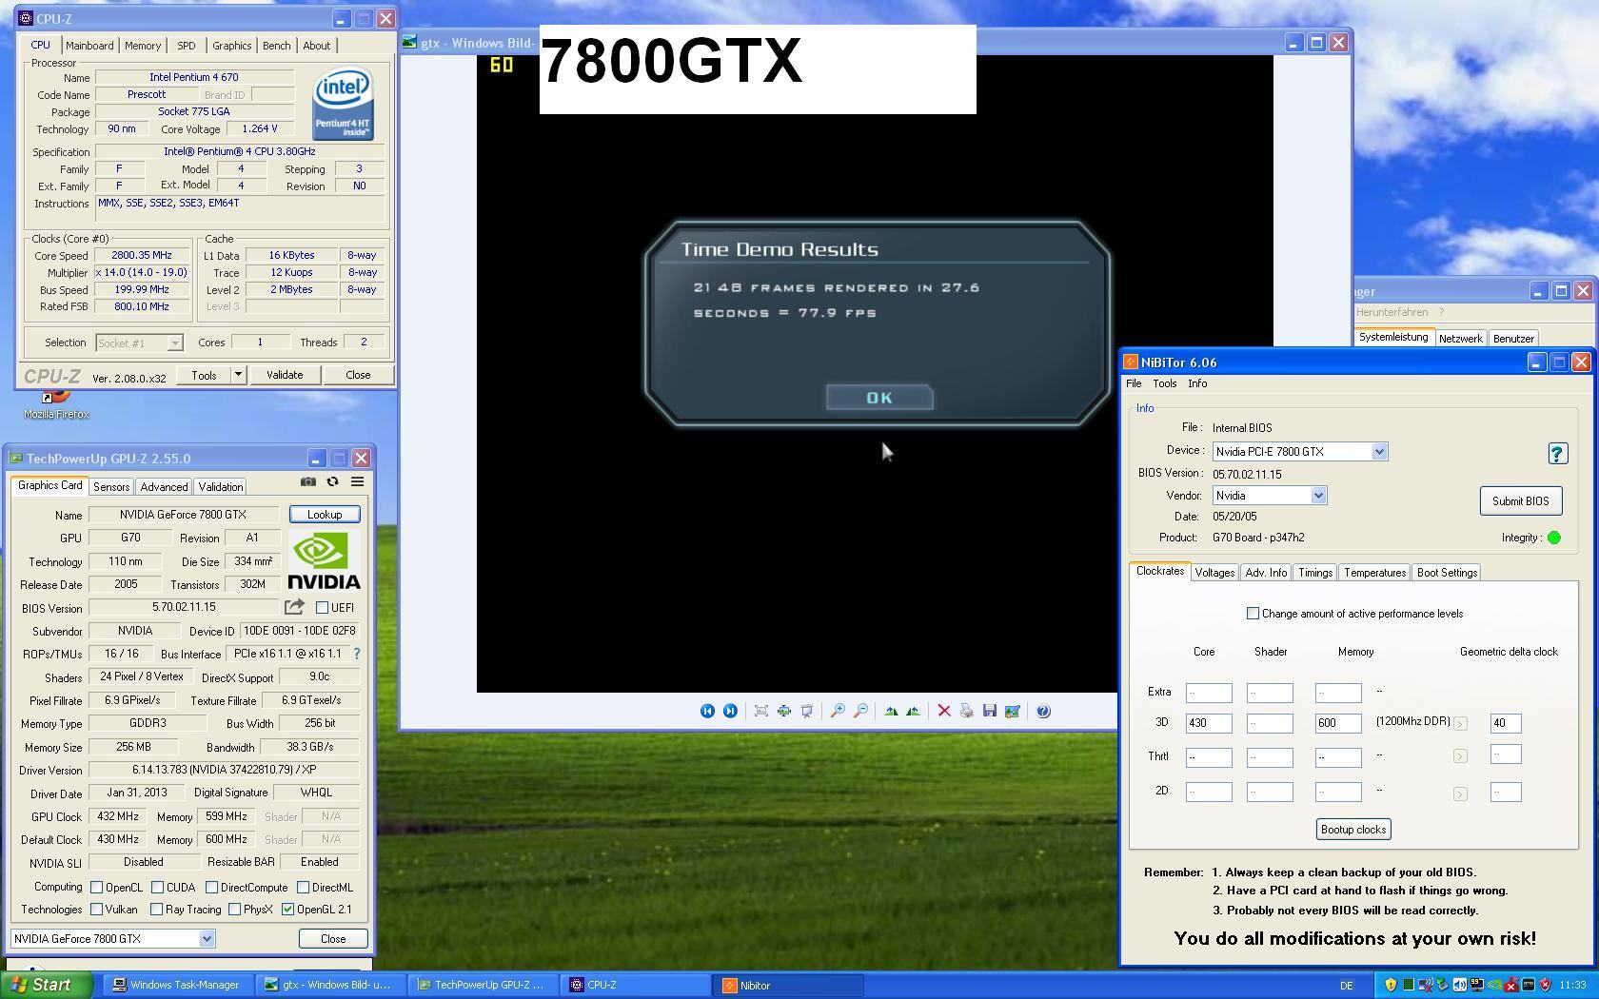Click the BIOS export arrow icon in GPU-Z
This screenshot has height=999, width=1599.
[x=294, y=606]
